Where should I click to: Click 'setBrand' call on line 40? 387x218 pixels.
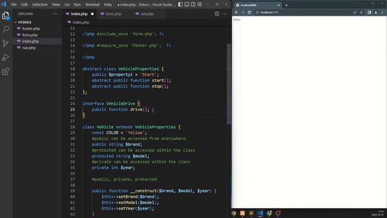click(x=128, y=197)
